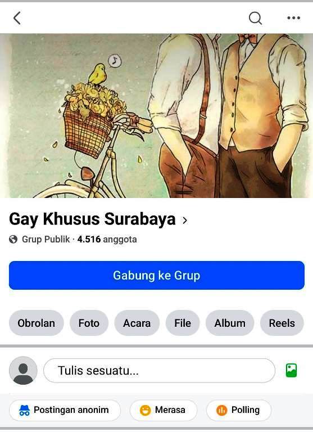Viewport: 313px width, 432px height.
Task: Tap the default profile avatar icon
Action: point(23,370)
